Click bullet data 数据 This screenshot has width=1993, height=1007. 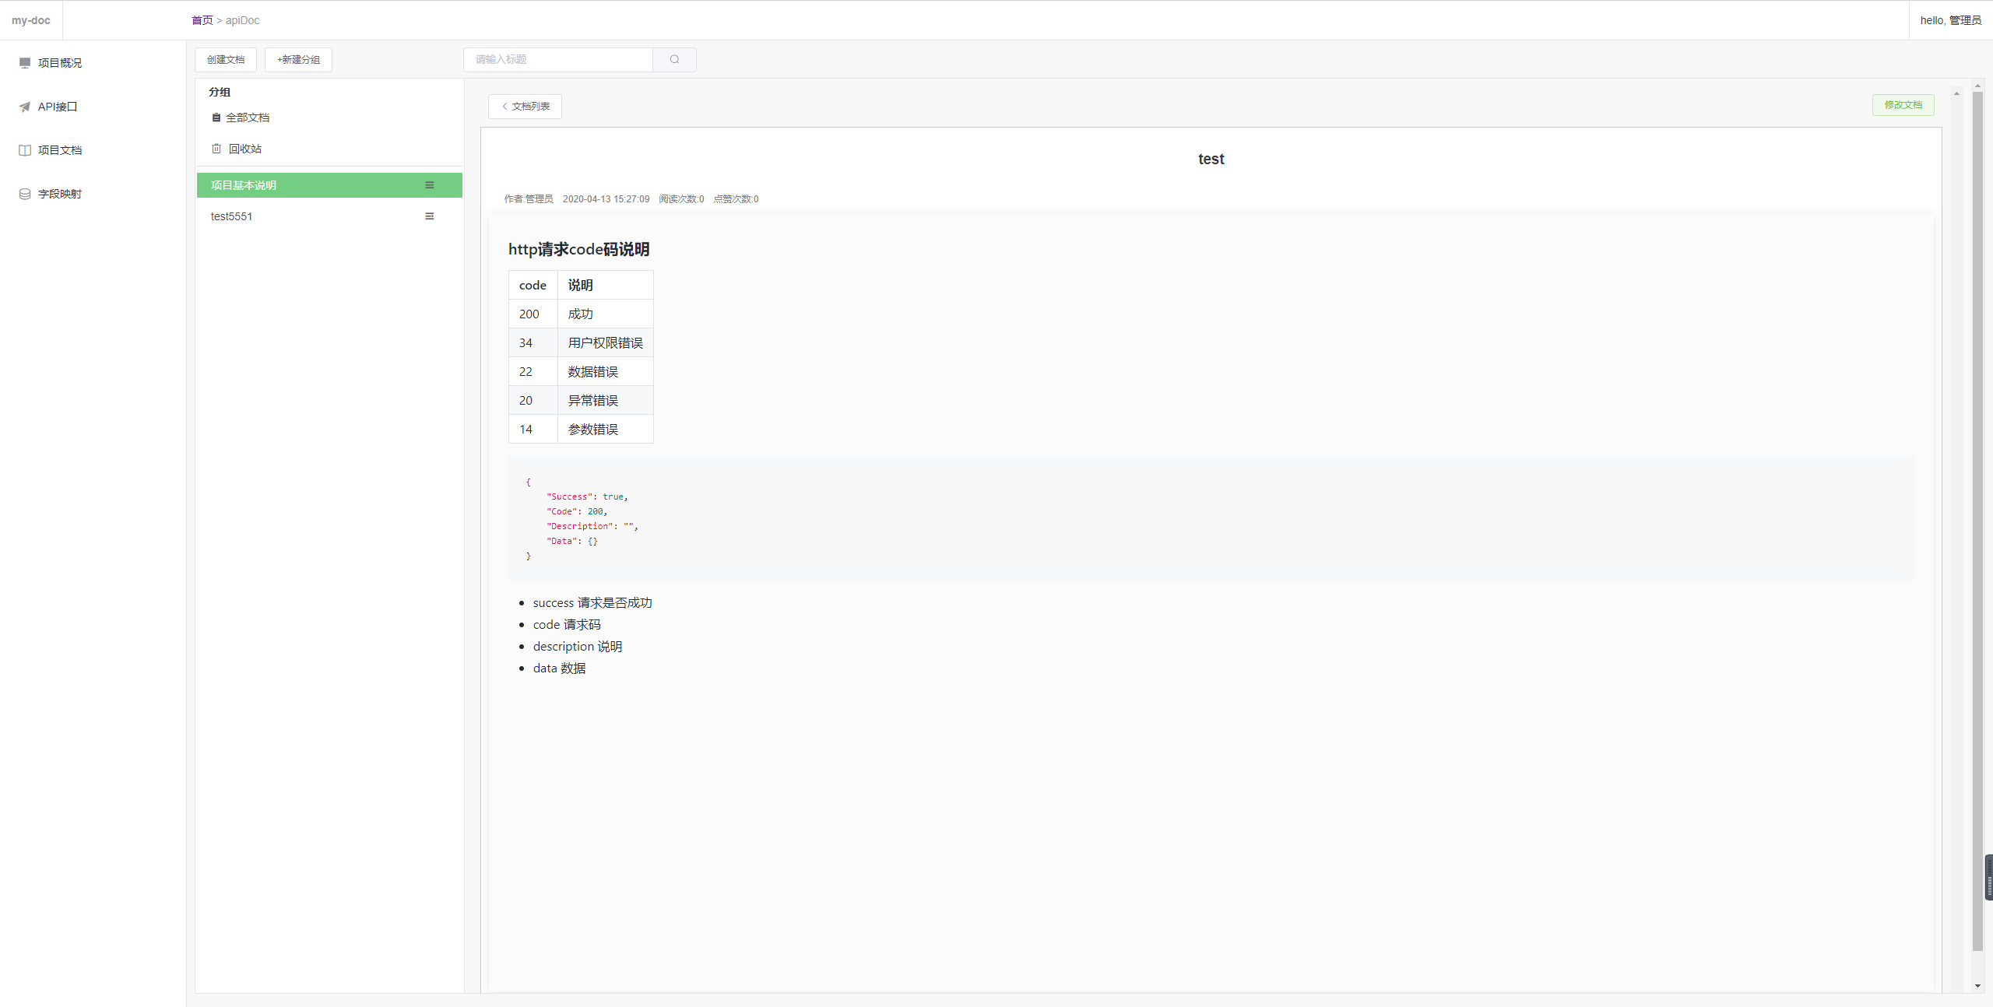[x=560, y=668]
